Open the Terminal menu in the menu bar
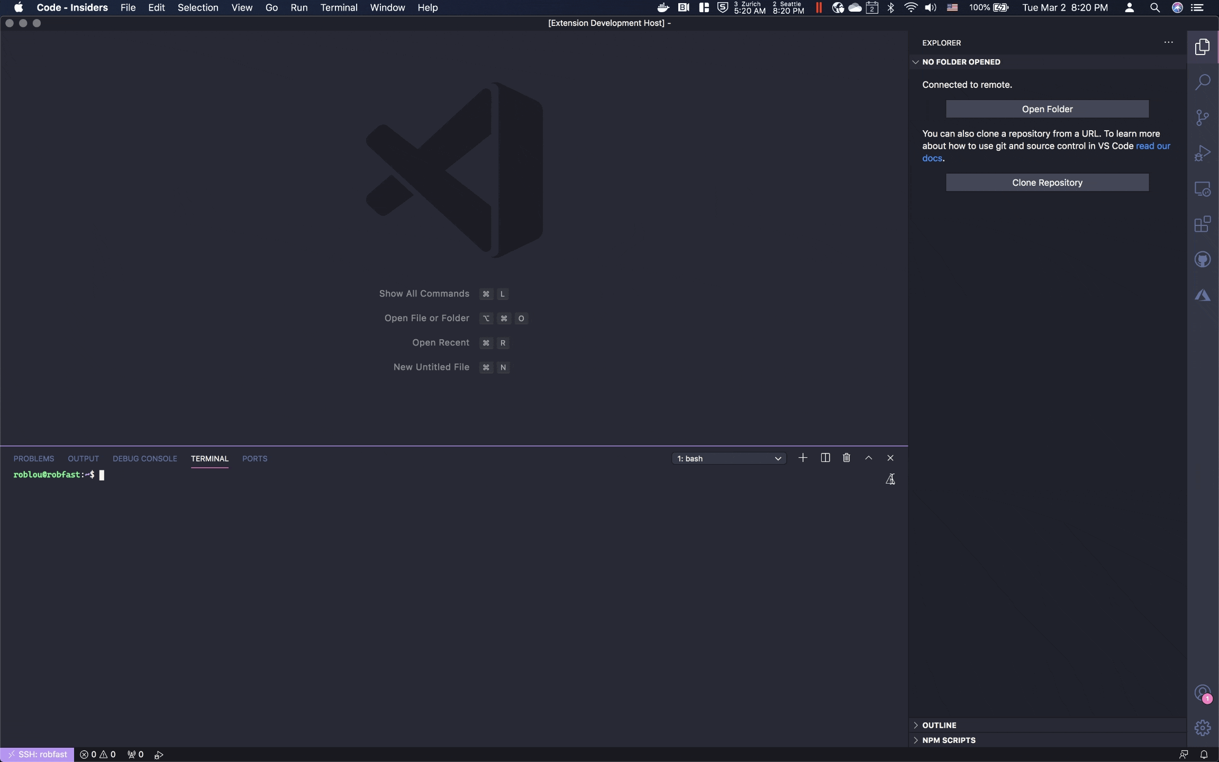This screenshot has height=762, width=1219. click(x=339, y=7)
